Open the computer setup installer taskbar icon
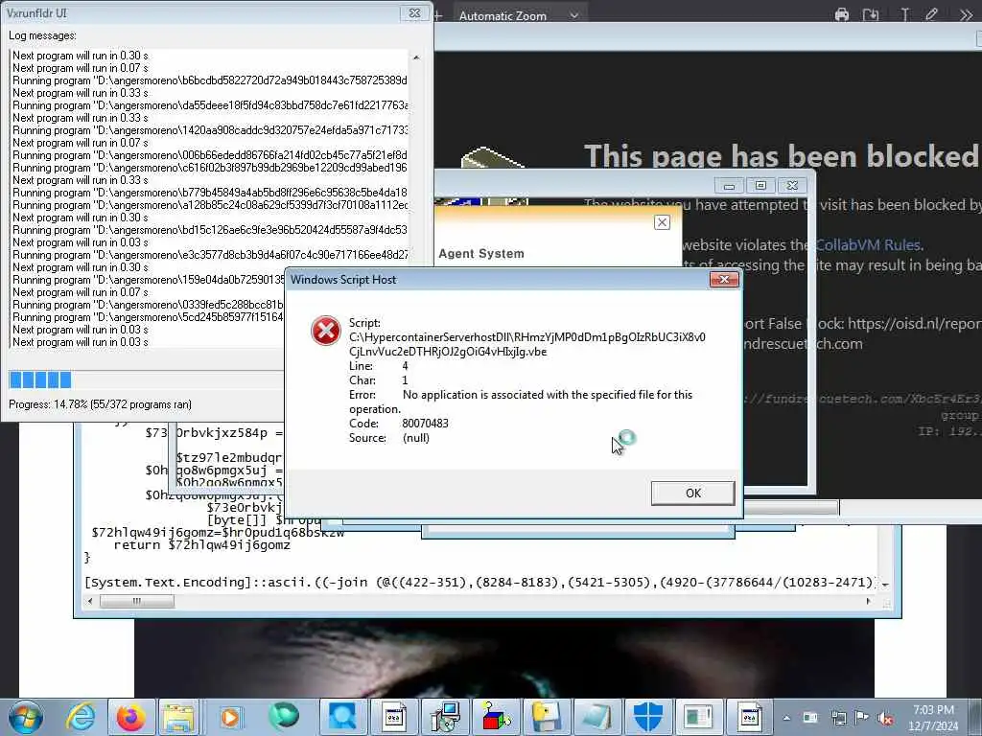 445,717
